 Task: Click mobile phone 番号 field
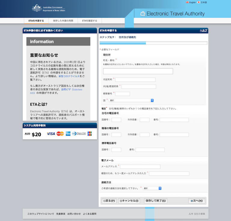click(x=150, y=150)
